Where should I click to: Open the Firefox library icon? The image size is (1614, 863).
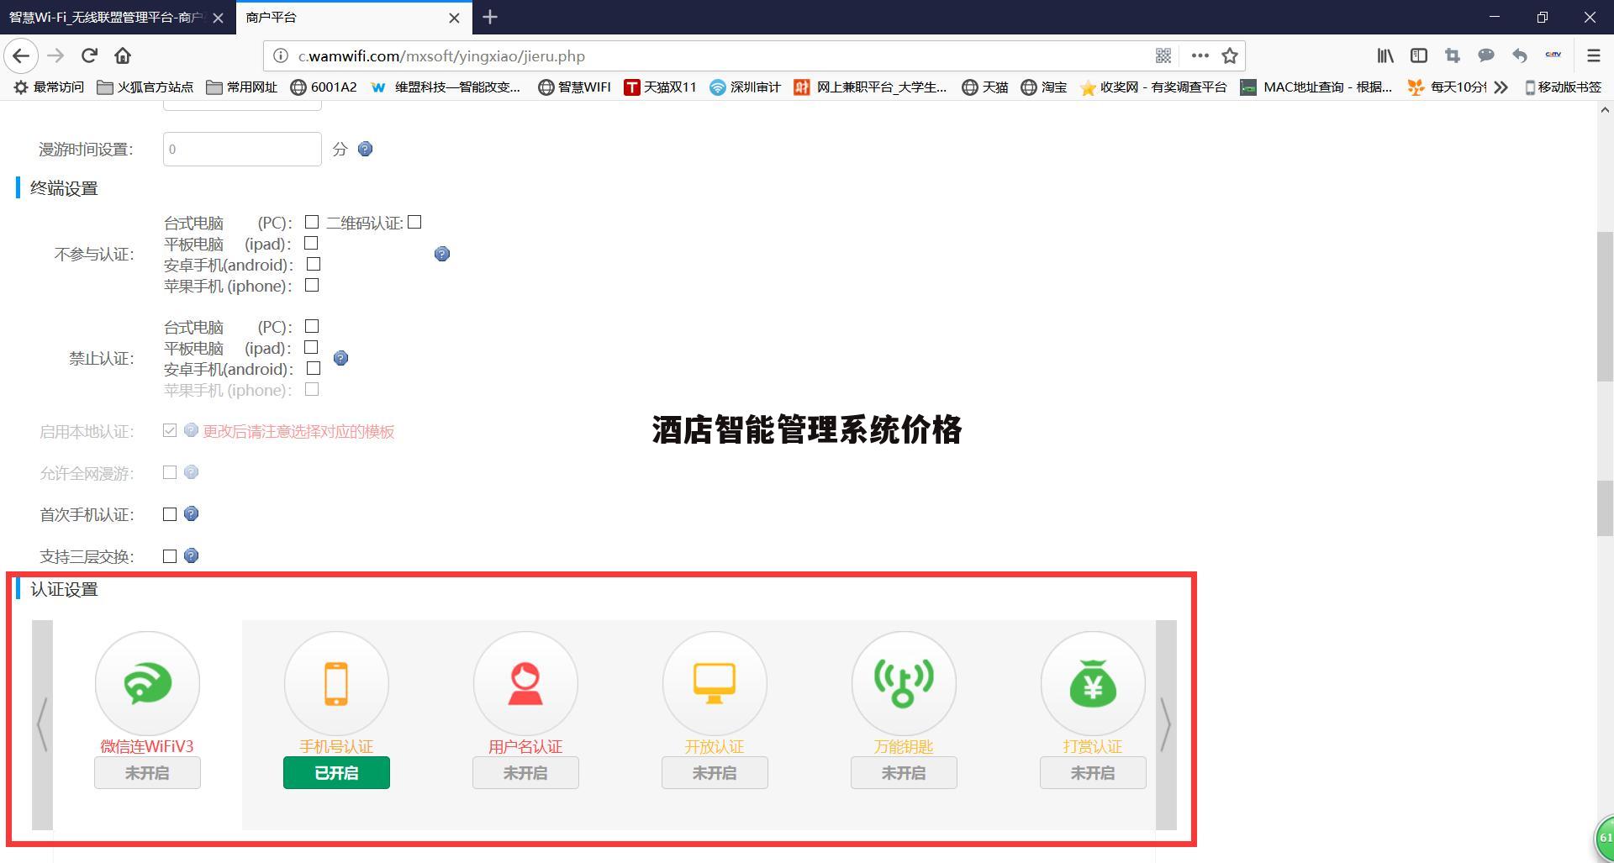1385,56
